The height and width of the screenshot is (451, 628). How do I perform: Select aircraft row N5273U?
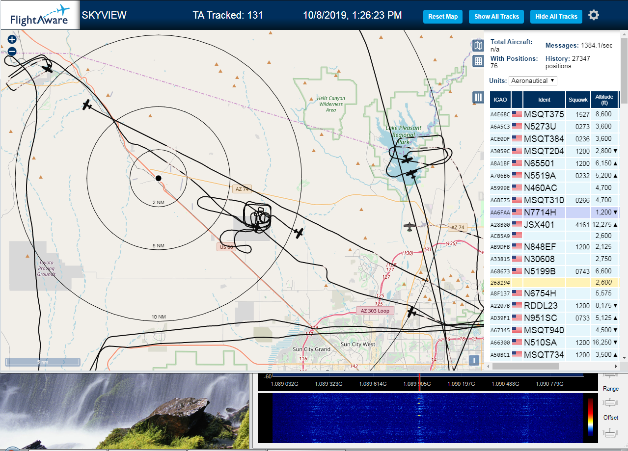coord(554,126)
